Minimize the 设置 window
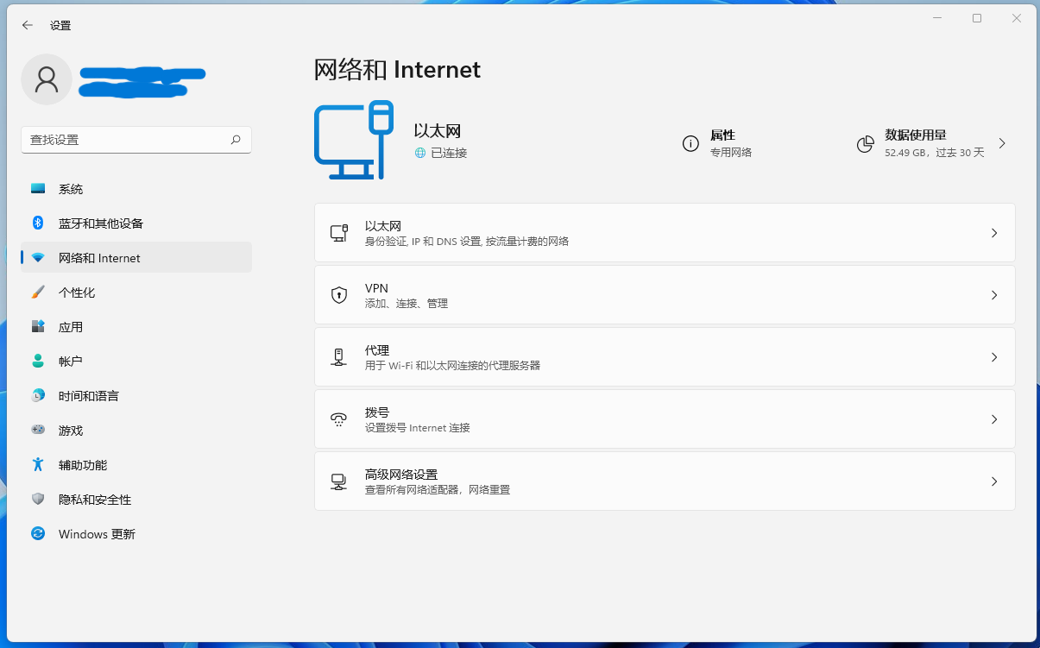Screen dimensions: 1040x648 (x=937, y=18)
